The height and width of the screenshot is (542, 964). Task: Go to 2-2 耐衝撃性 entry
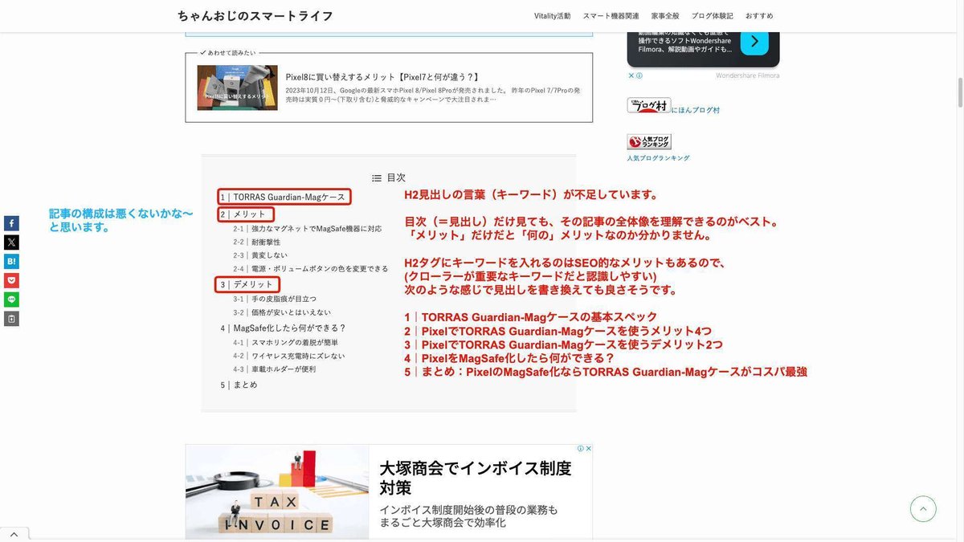[x=256, y=242]
